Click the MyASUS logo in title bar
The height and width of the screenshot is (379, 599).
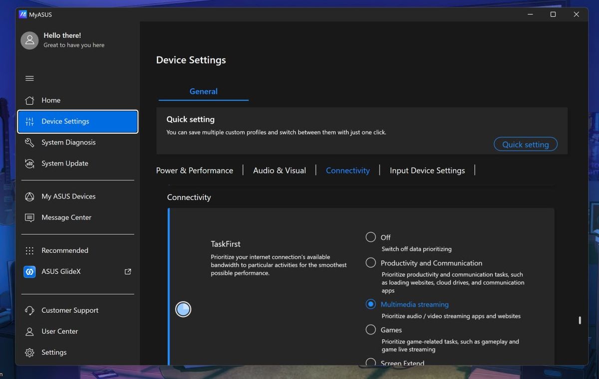click(22, 14)
